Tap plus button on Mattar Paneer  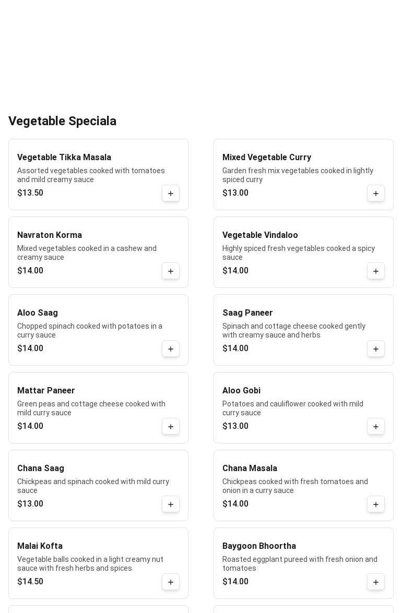(171, 427)
